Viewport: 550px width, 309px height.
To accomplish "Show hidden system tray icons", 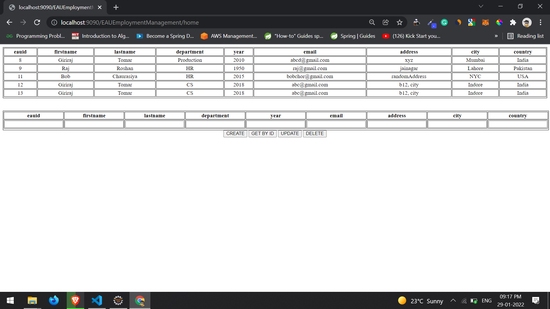I will click(x=453, y=300).
